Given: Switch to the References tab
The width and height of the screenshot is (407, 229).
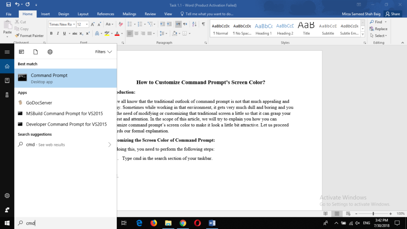Looking at the screenshot, I should tap(105, 14).
